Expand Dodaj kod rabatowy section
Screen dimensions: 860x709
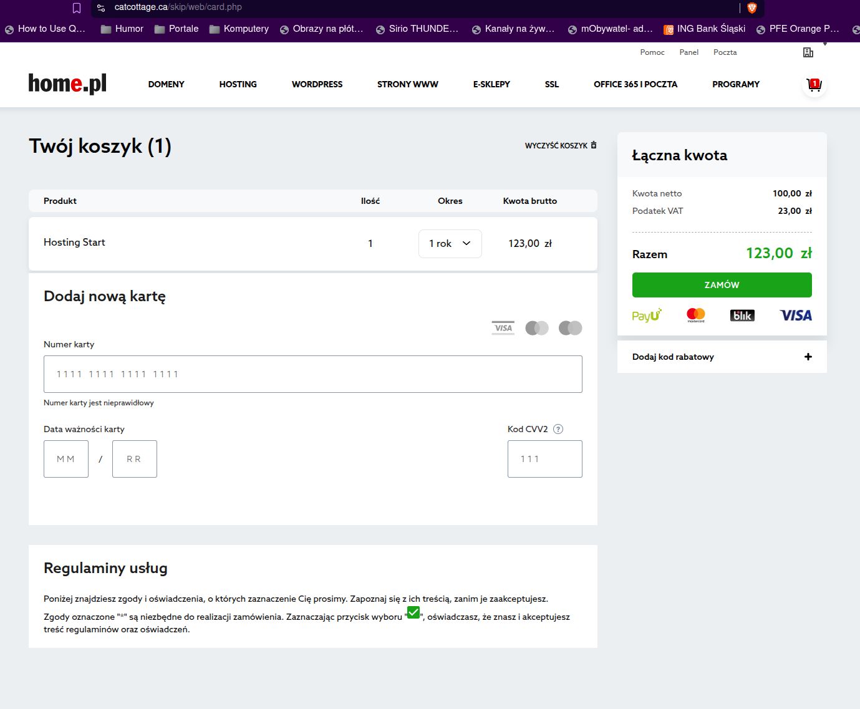coord(722,357)
